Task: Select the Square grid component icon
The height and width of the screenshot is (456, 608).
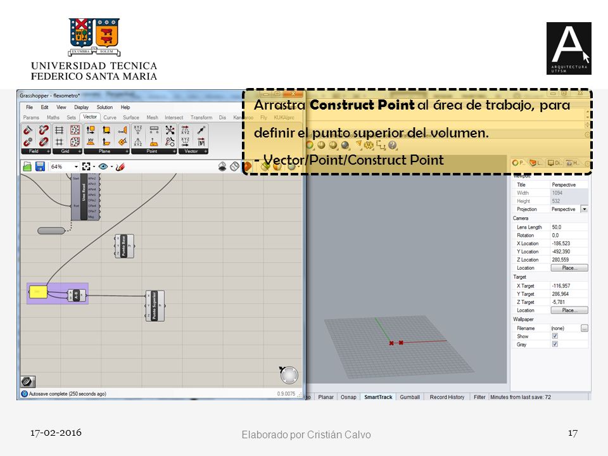Action: 59,141
